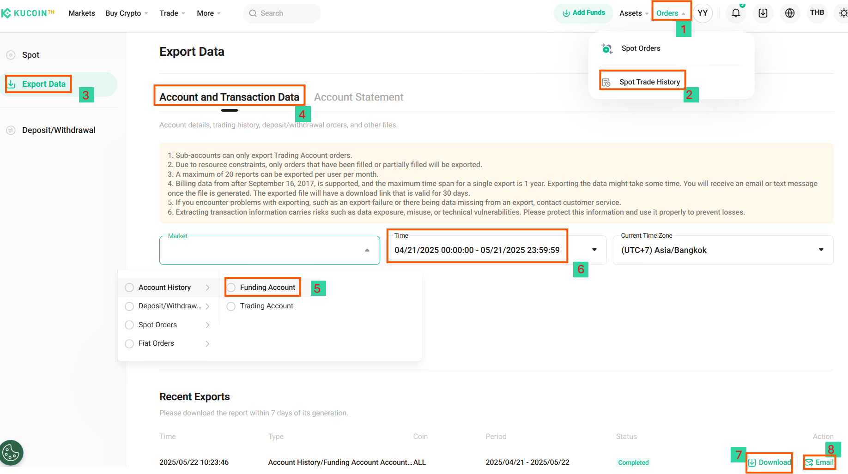Expand the Current Time Zone dropdown
Viewport: 848px width, 474px height.
[821, 250]
